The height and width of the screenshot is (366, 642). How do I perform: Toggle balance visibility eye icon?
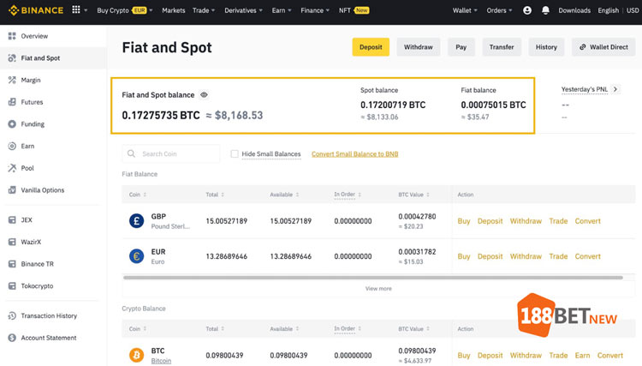click(204, 94)
